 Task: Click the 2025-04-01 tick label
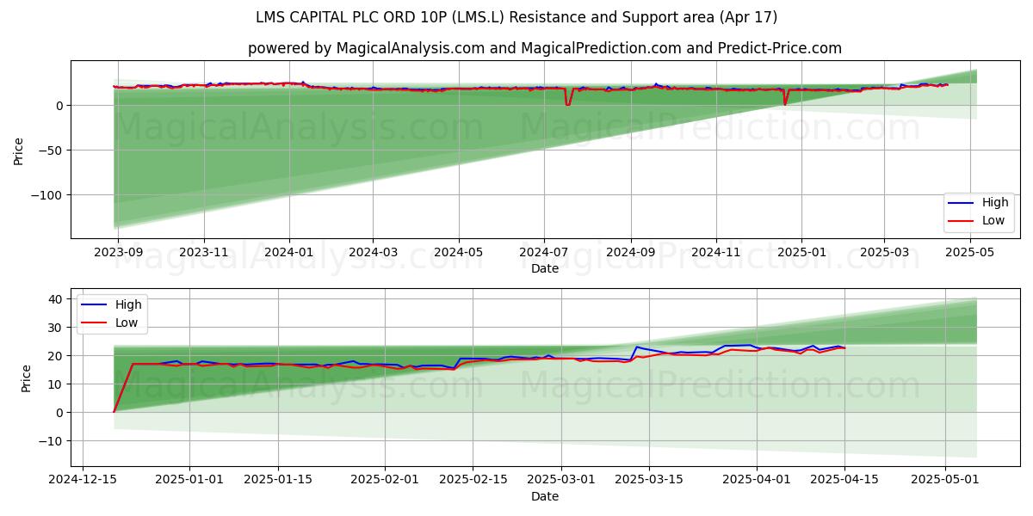coord(757,480)
